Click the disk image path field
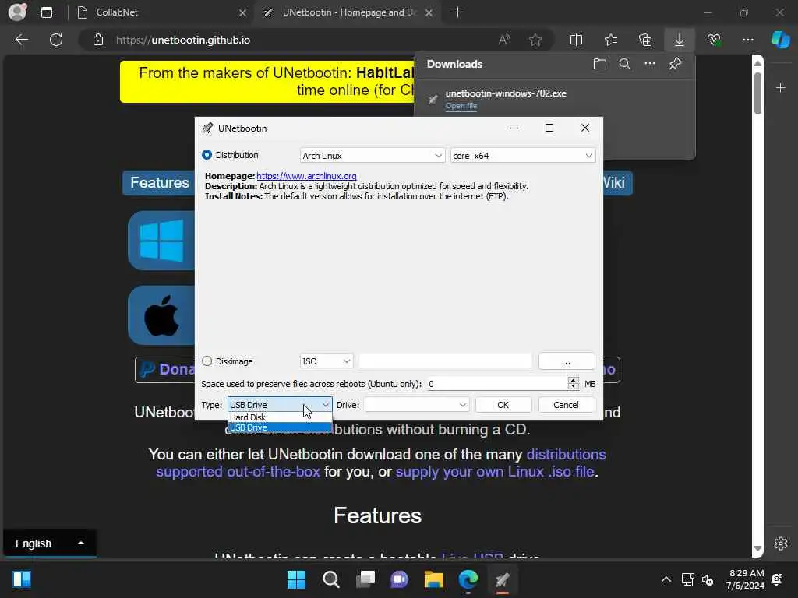The width and height of the screenshot is (798, 598). [445, 361]
